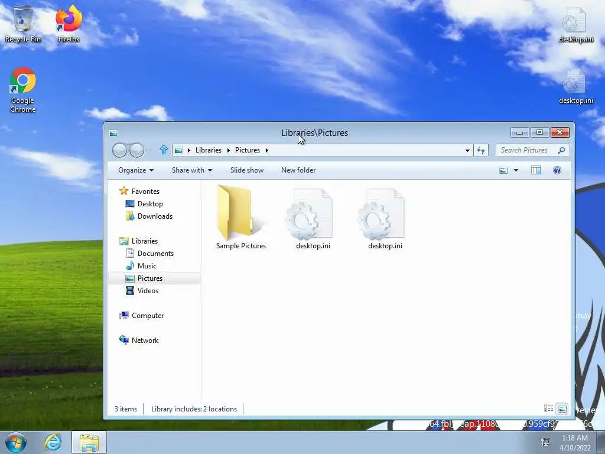Open Google Chrome desktop shortcut
The height and width of the screenshot is (454, 605).
(23, 90)
